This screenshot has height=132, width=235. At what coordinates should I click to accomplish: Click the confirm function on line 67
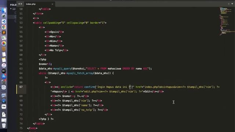pyautogui.click(x=90, y=87)
